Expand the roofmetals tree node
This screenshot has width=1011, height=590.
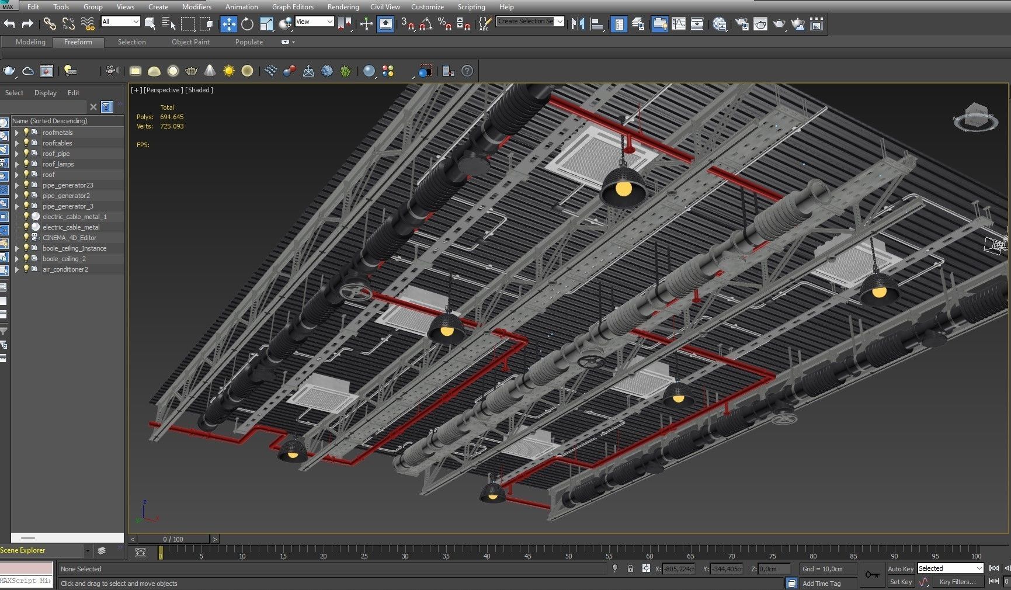pyautogui.click(x=17, y=133)
